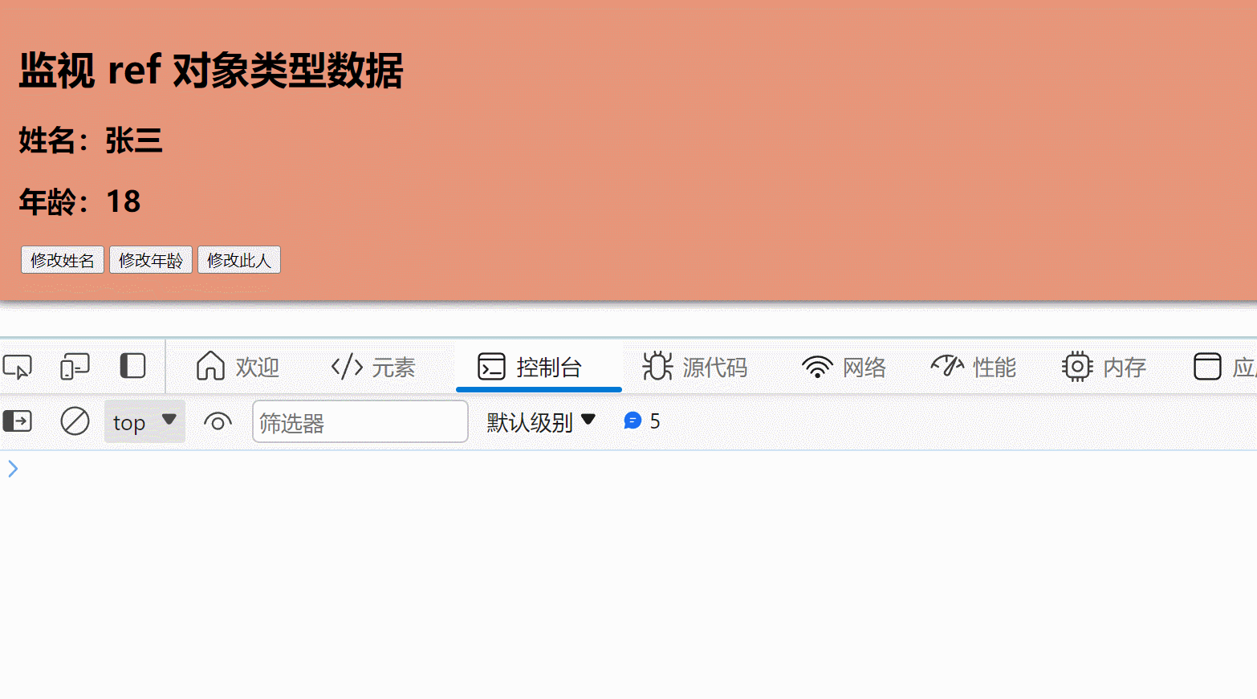Click the 姓名：张三 text

(91, 140)
